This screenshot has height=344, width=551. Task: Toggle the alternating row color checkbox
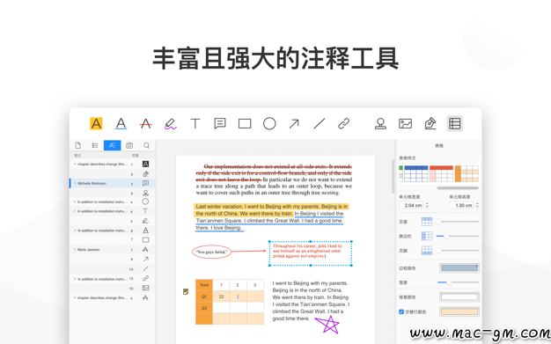click(401, 311)
